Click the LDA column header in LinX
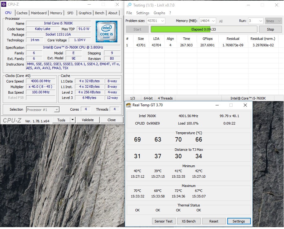Screen dimensions: 284x229 [156, 39]
